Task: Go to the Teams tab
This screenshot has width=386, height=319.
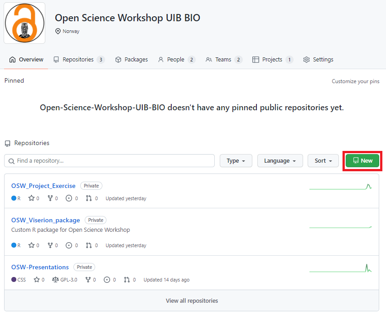Action: coord(223,60)
